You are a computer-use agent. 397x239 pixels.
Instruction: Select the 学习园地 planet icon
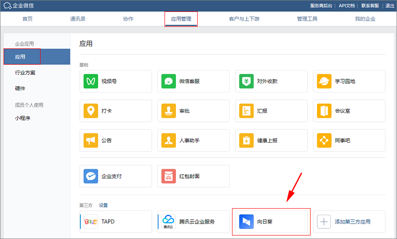point(324,81)
